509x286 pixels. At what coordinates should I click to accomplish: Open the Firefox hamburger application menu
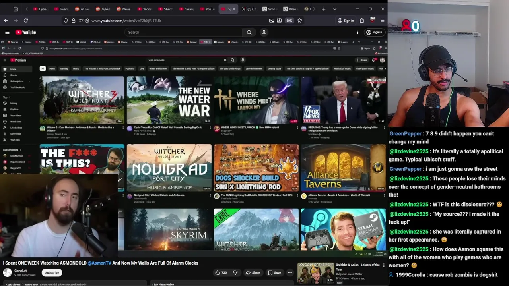click(383, 21)
